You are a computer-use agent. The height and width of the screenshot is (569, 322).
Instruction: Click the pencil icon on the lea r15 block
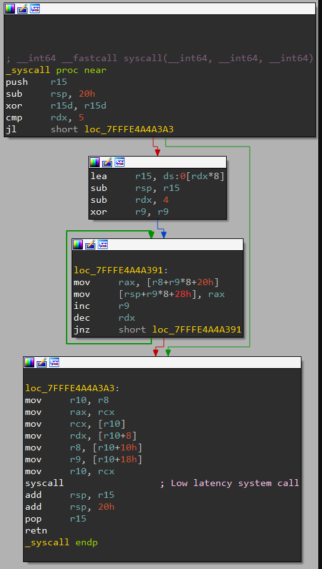tap(107, 162)
